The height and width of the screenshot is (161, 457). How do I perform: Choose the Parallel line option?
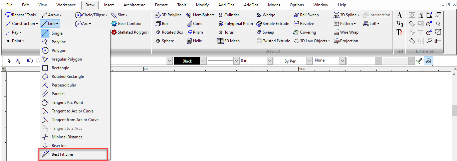pyautogui.click(x=75, y=94)
